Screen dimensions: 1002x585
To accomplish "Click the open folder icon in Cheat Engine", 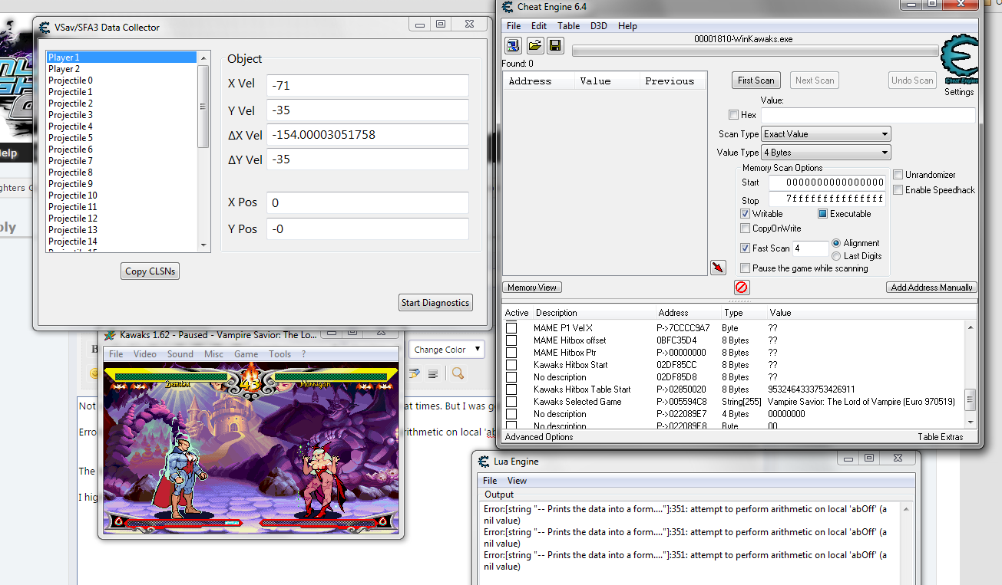I will tap(534, 46).
